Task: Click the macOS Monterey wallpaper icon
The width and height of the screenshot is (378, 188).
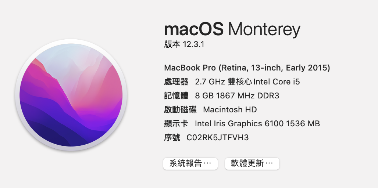Action: point(71,95)
